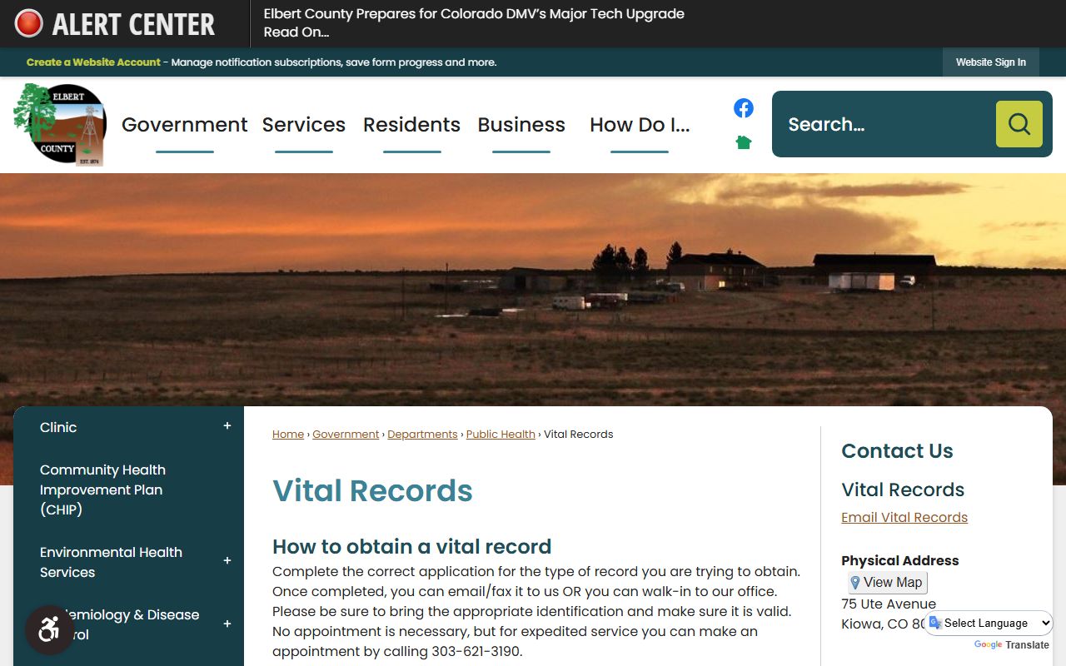Click the Google Translate icon
Screen dimensions: 1066x666
tap(935, 623)
